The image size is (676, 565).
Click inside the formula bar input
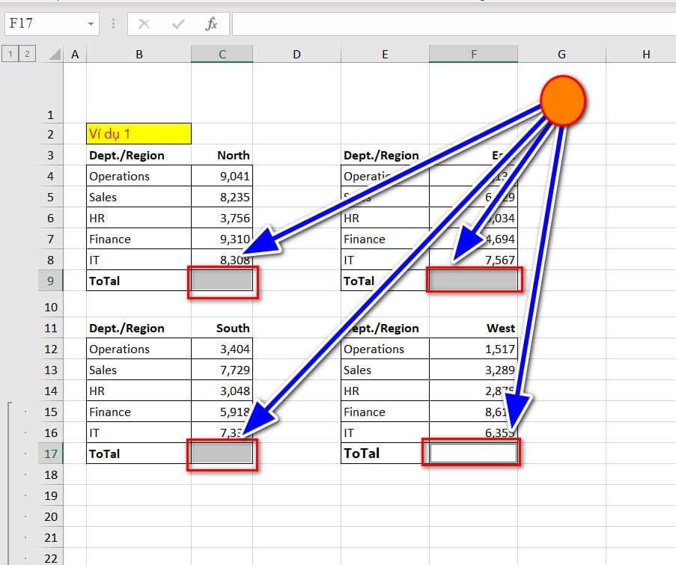coord(454,24)
